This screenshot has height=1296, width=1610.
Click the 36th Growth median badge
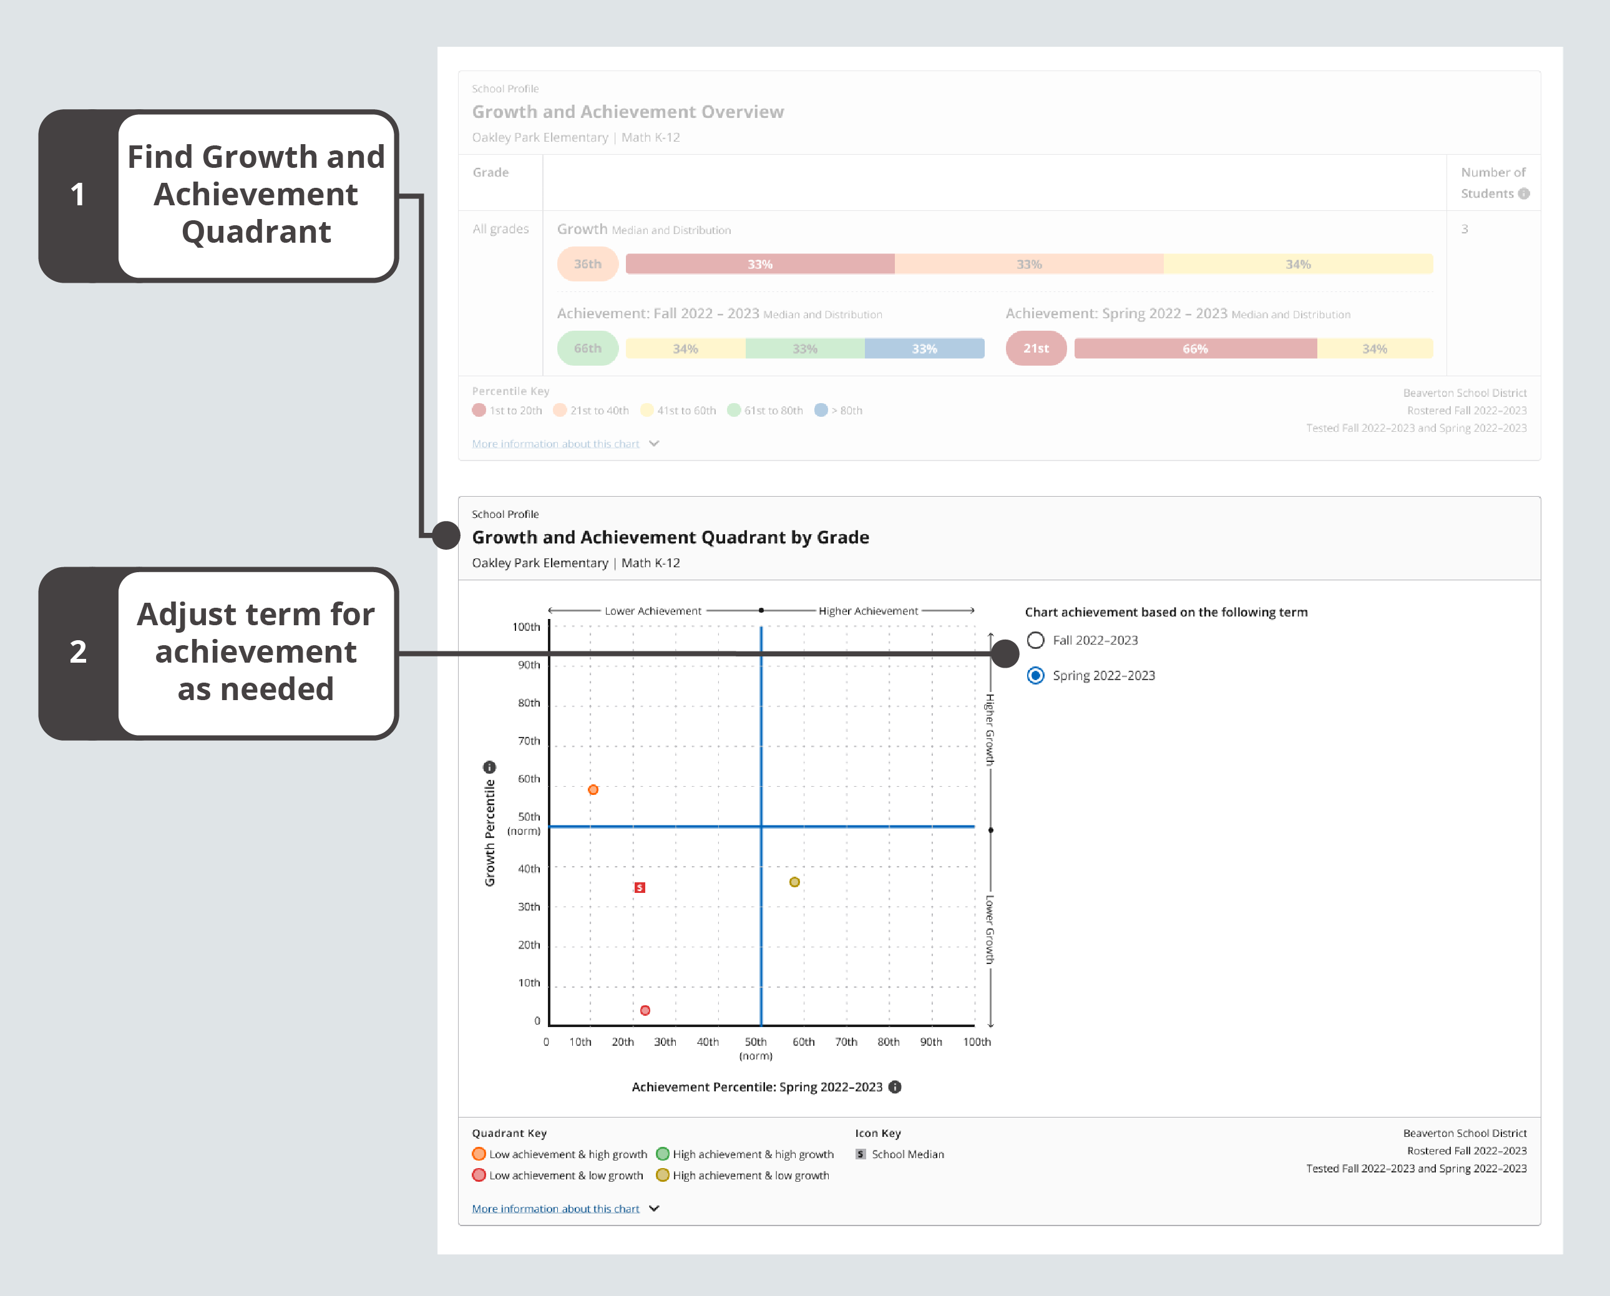[x=587, y=263]
